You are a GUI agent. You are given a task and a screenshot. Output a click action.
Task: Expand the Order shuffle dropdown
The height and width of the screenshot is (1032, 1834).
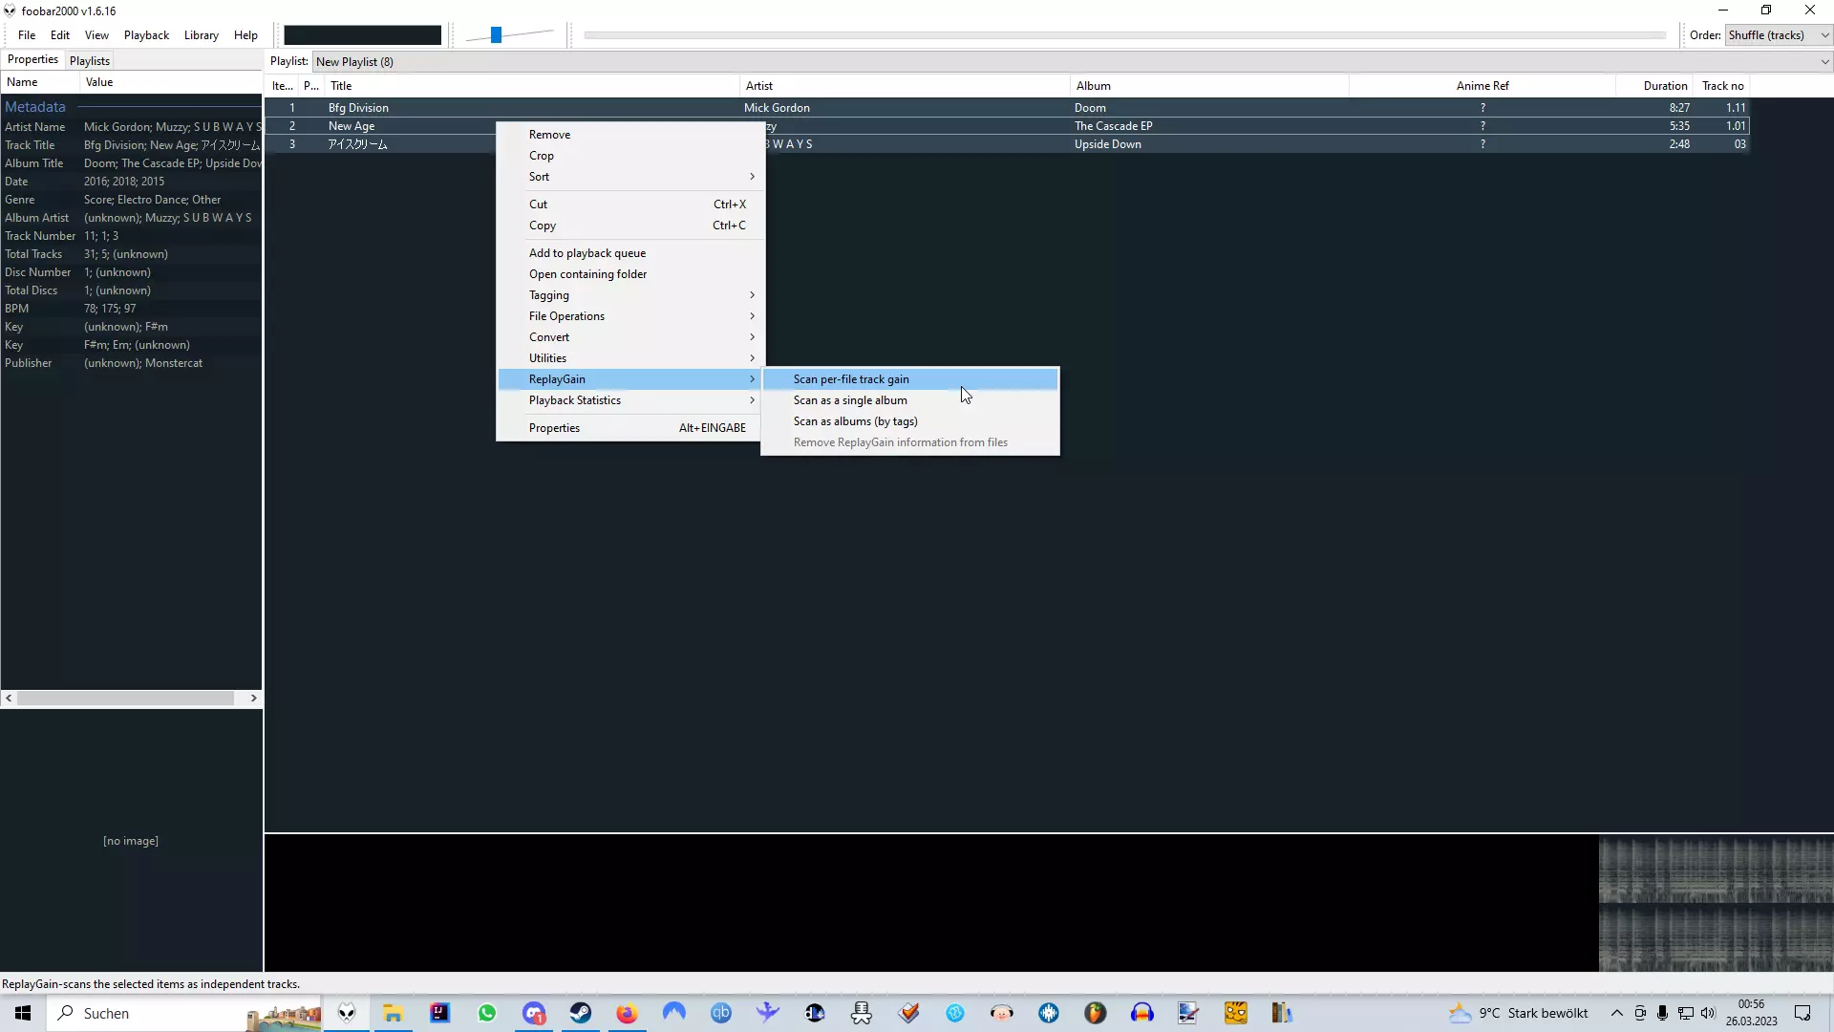pyautogui.click(x=1824, y=35)
